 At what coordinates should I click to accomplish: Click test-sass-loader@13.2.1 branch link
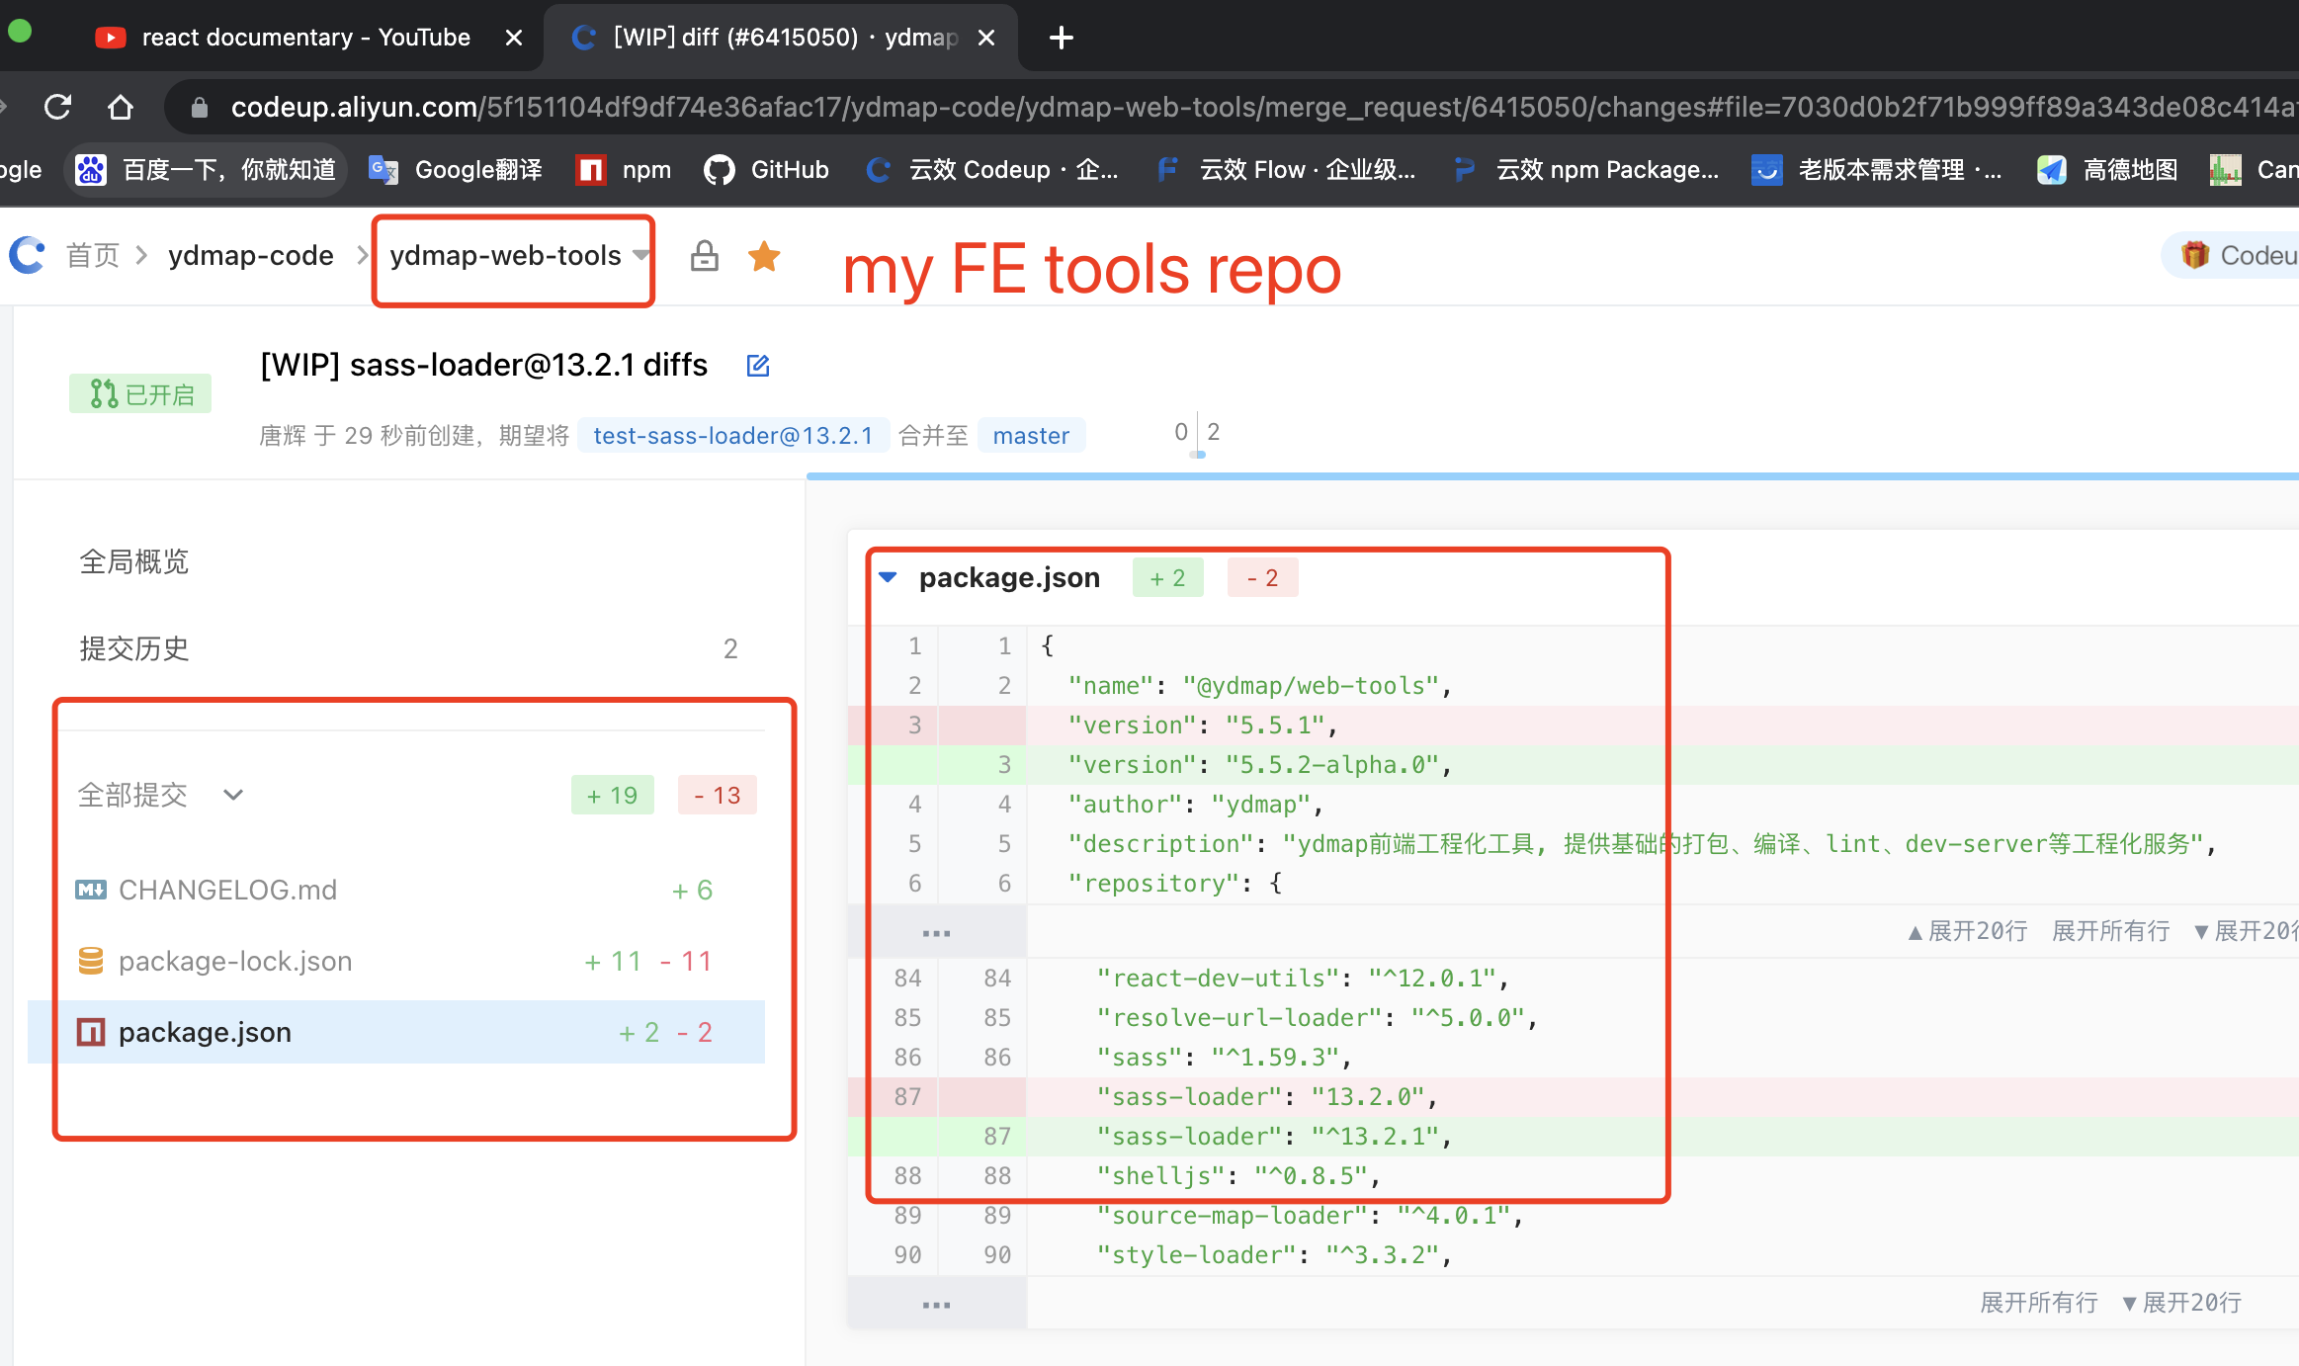click(732, 435)
